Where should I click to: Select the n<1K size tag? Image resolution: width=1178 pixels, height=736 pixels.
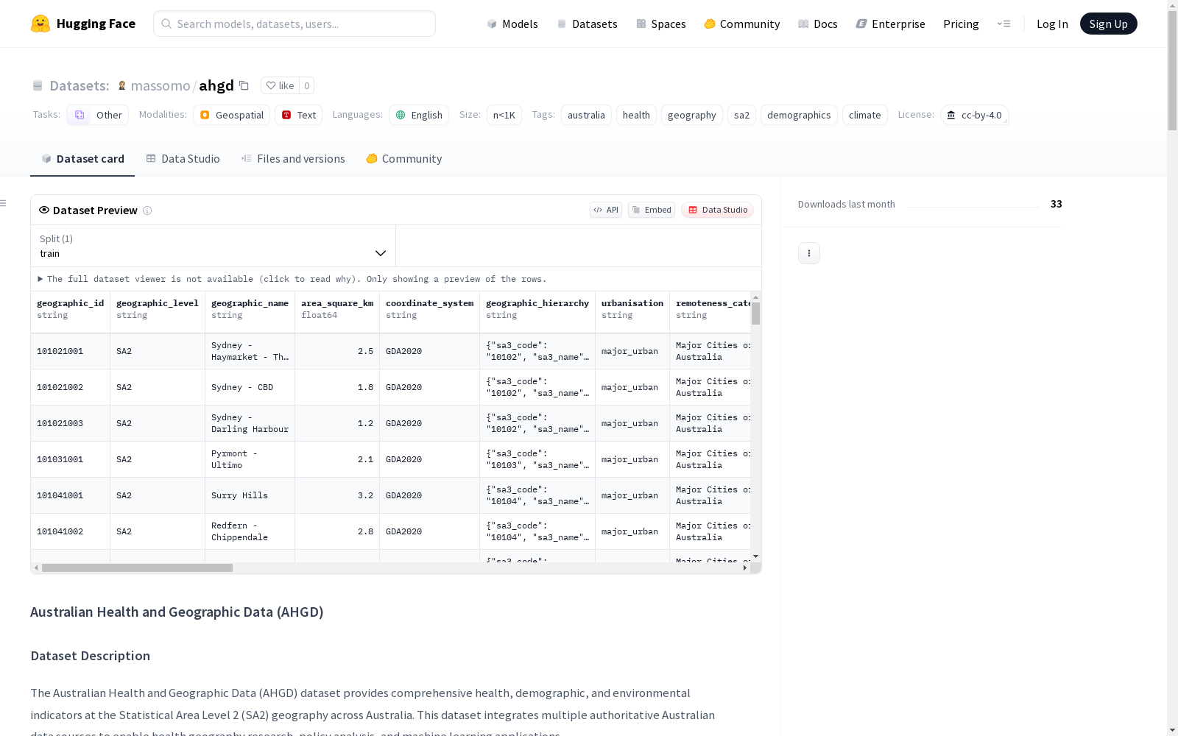(504, 115)
